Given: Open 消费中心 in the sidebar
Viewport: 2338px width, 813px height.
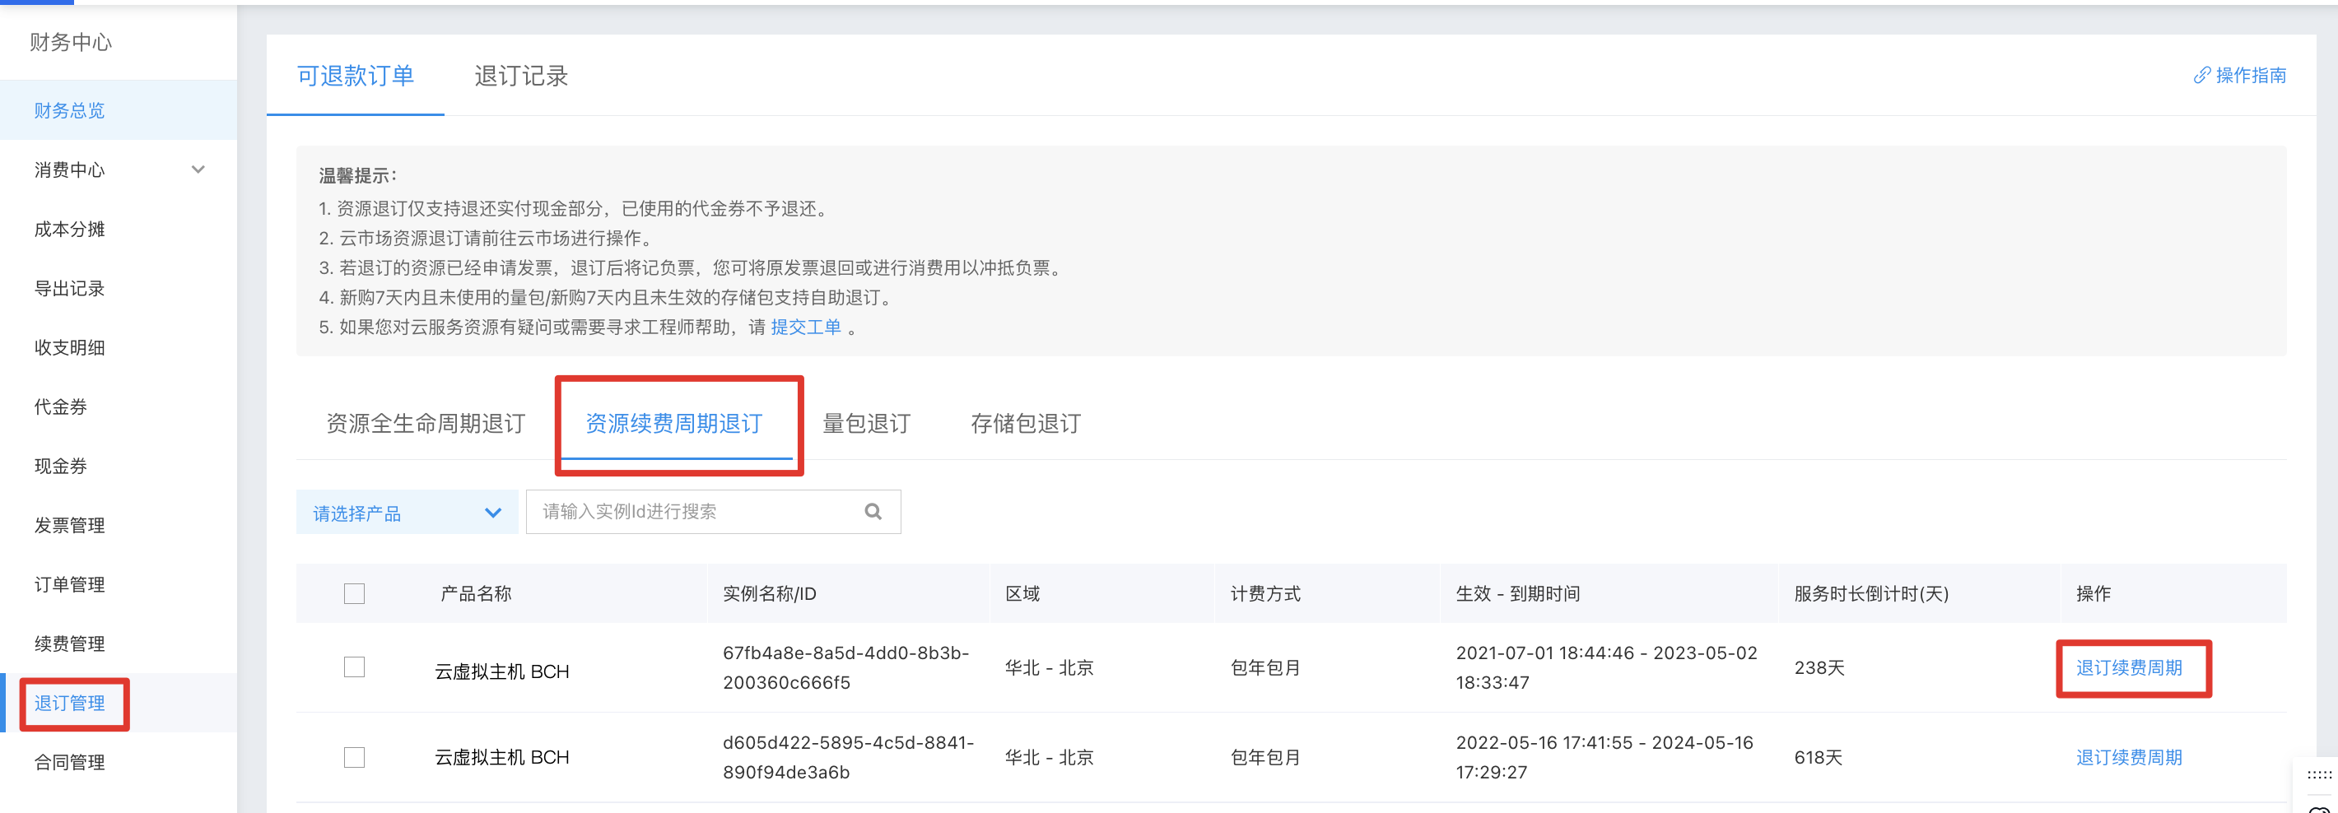Looking at the screenshot, I should 70,170.
